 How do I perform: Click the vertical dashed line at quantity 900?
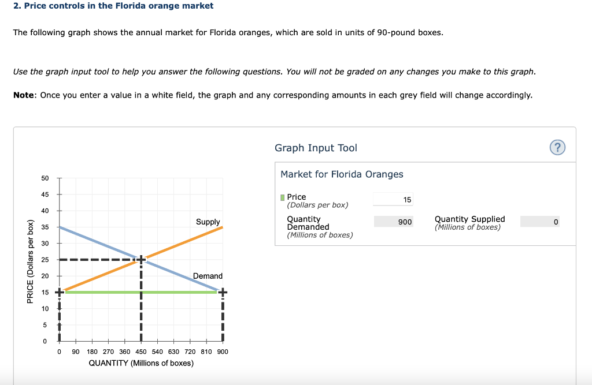222,317
